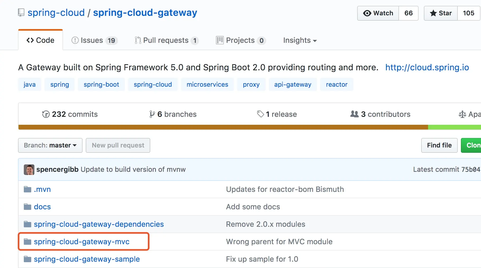Open the green Clone dropdown button
Image resolution: width=481 pixels, height=268 pixels.
[472, 145]
